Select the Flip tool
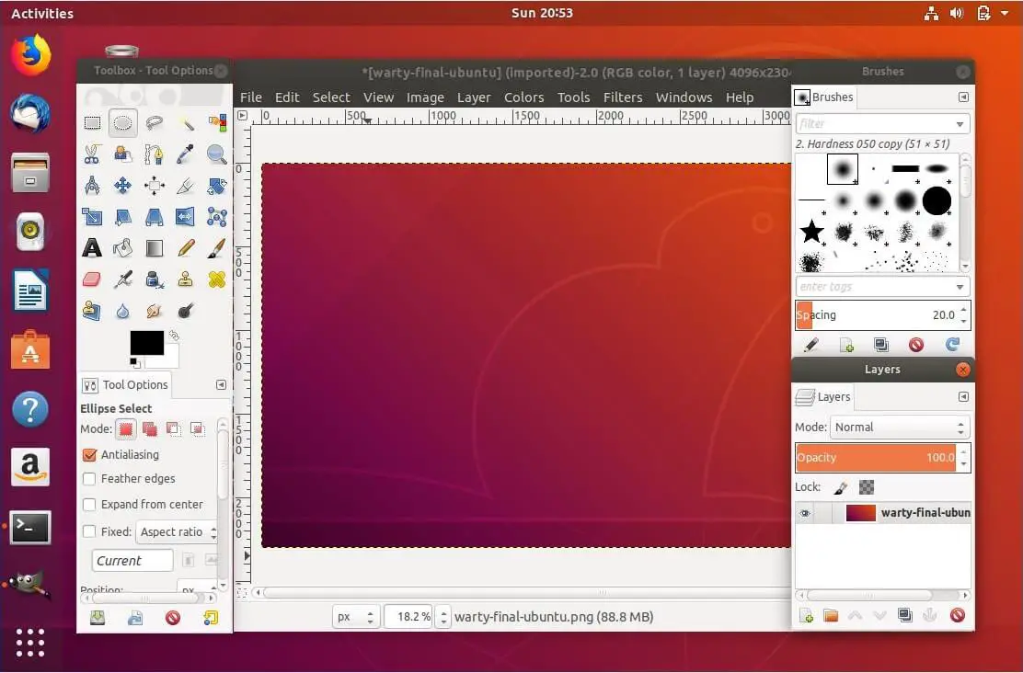This screenshot has height=673, width=1023. (x=186, y=216)
